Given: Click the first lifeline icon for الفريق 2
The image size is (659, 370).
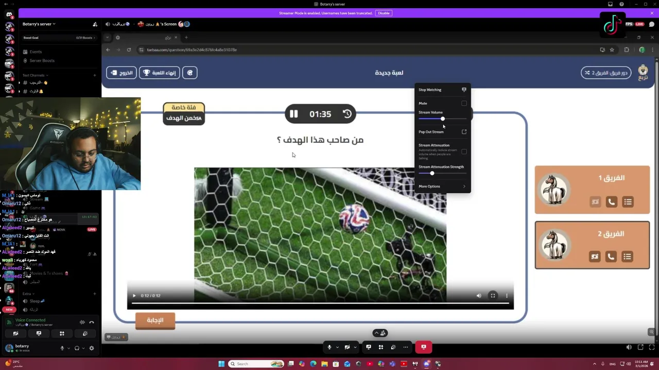Looking at the screenshot, I should point(595,256).
